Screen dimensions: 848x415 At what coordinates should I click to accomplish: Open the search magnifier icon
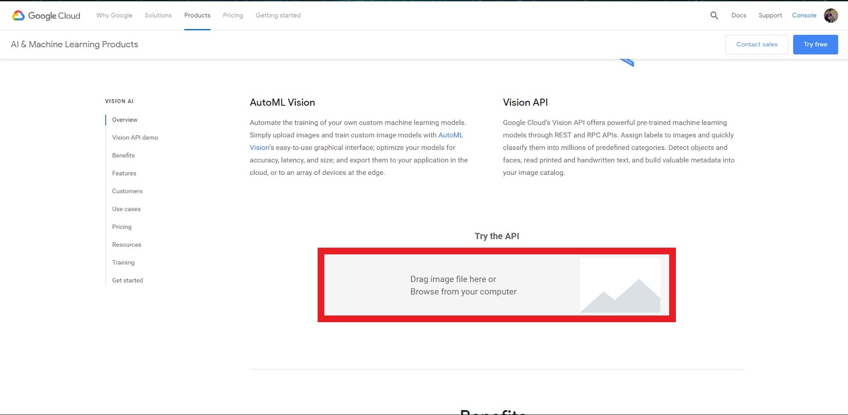coord(714,15)
